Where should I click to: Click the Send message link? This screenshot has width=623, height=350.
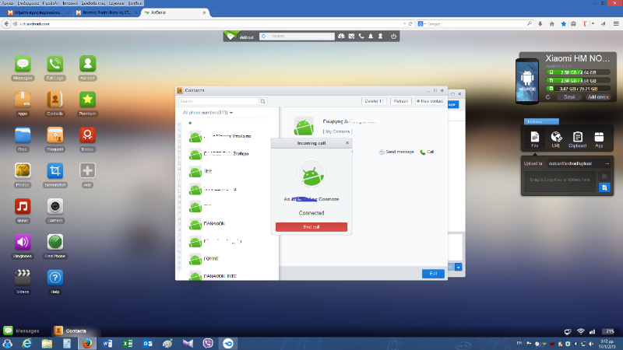pos(397,152)
